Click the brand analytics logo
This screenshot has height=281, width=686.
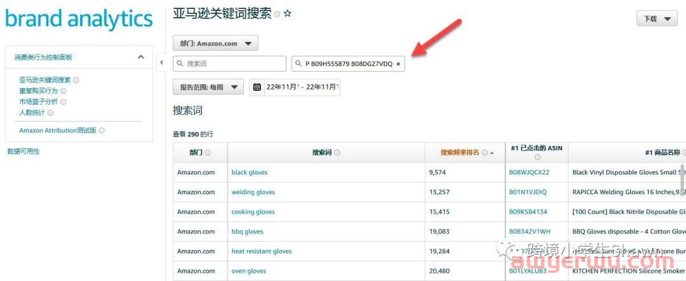79,19
